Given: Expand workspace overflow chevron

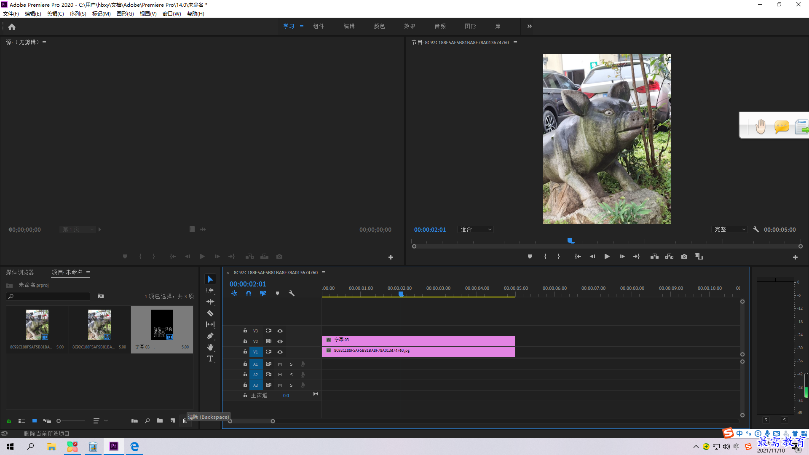Looking at the screenshot, I should point(529,26).
